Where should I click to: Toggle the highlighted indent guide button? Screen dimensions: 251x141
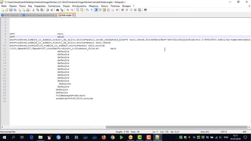coord(96,10)
